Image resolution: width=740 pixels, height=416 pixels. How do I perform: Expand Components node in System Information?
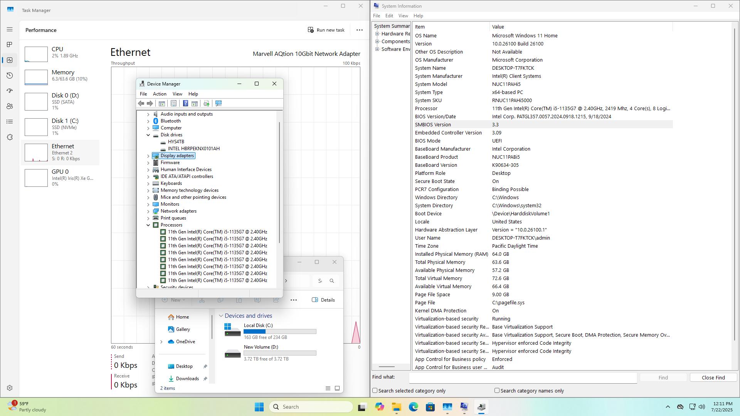[x=377, y=42]
